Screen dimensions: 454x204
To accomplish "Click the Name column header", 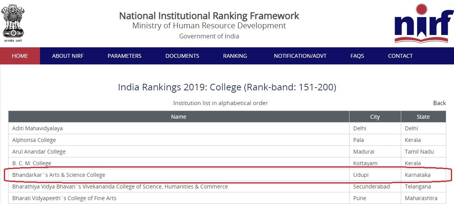I will (x=179, y=117).
